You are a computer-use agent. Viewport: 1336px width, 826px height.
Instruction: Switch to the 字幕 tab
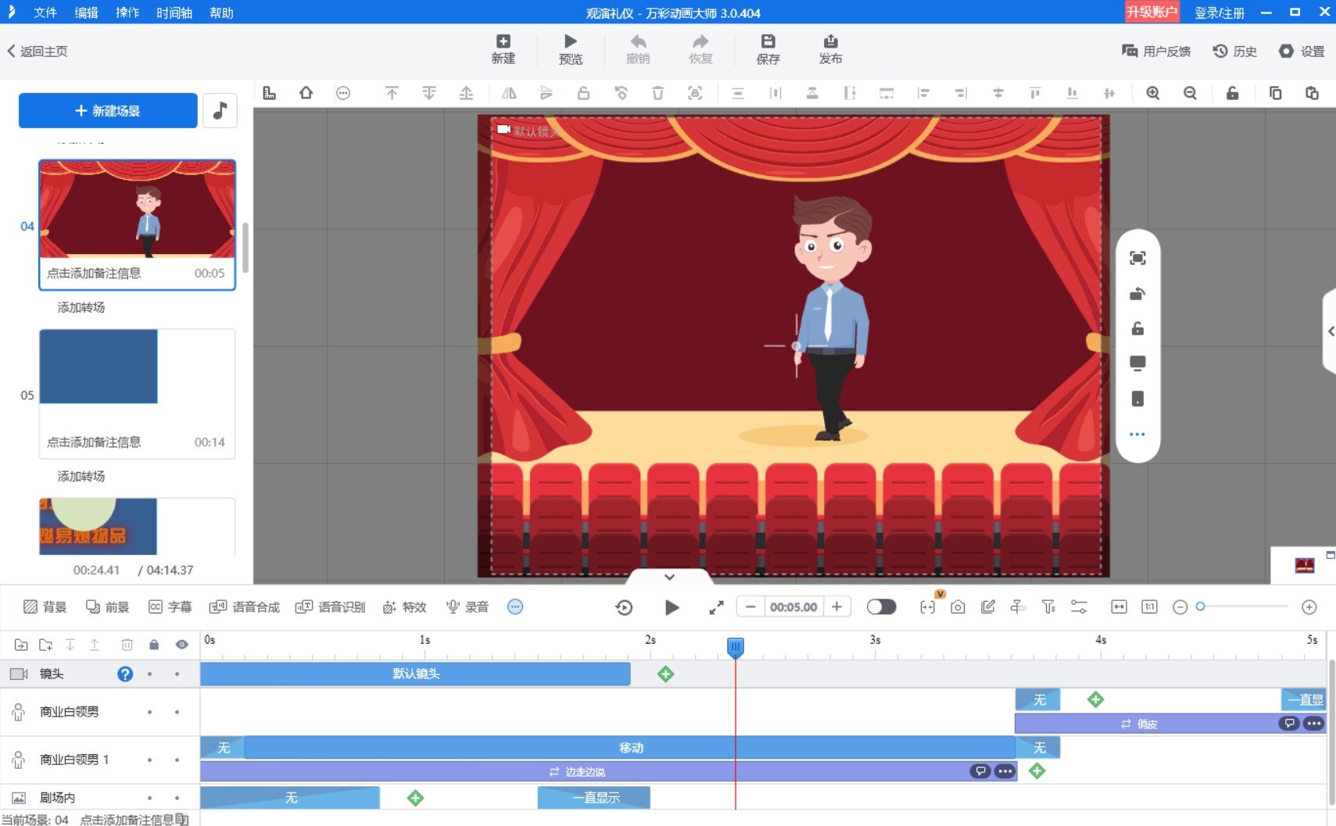click(x=170, y=607)
